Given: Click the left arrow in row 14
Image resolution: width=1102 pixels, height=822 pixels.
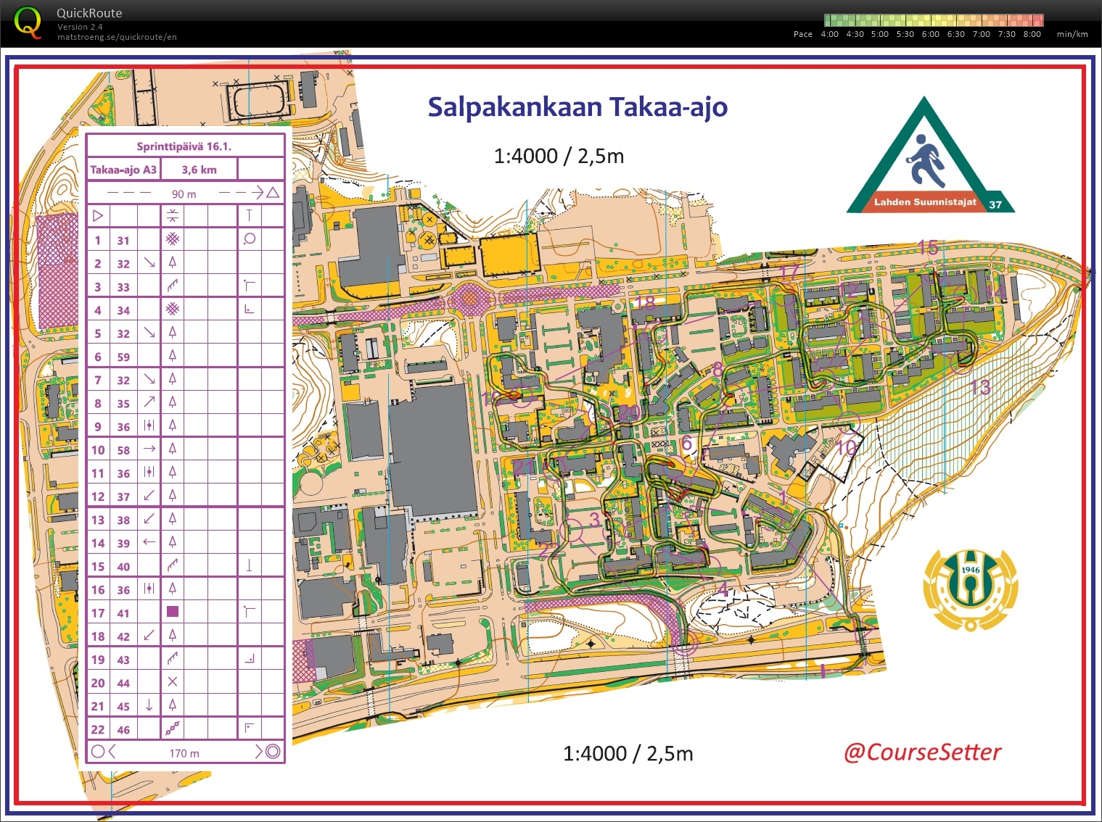Looking at the screenshot, I should (149, 541).
